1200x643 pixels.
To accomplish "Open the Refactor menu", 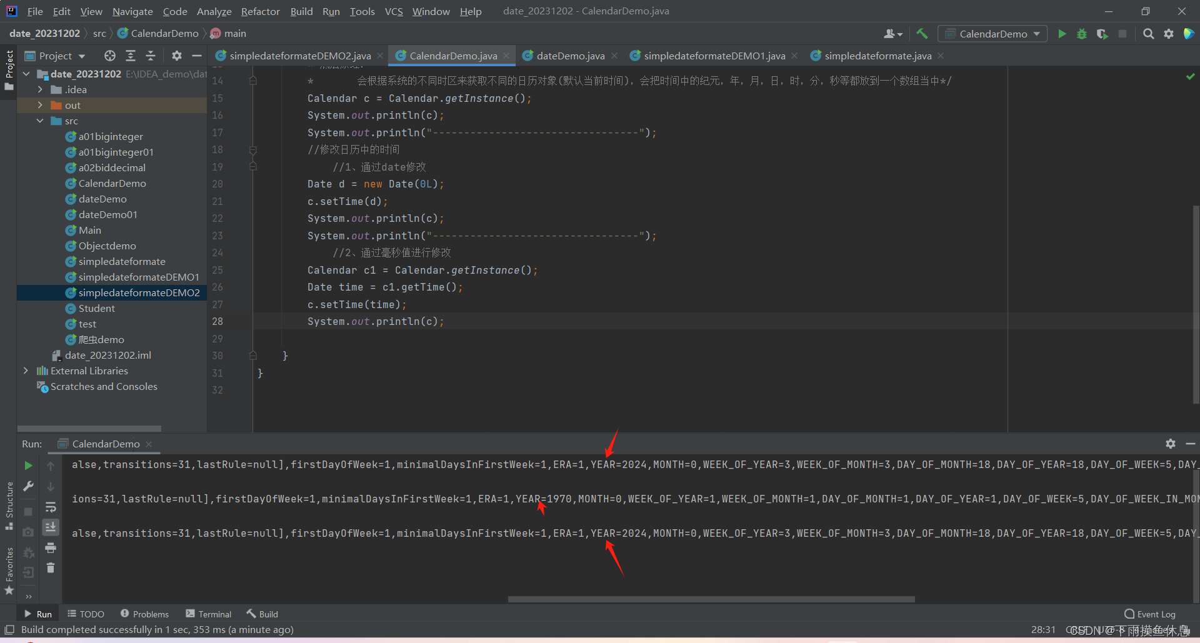I will coord(261,11).
